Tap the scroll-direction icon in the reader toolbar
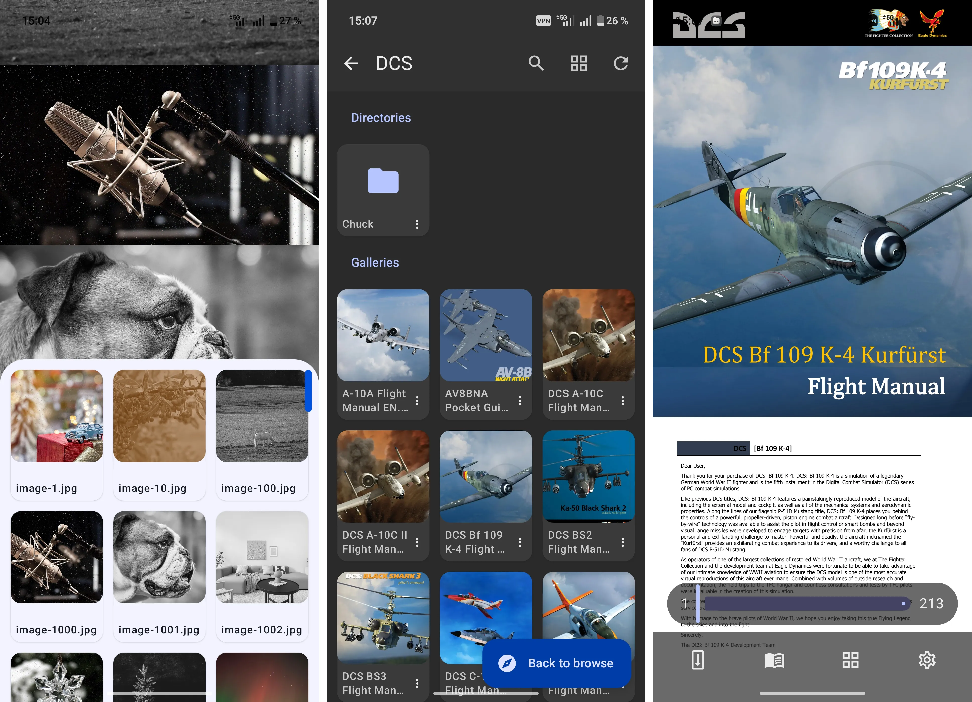Screen dimensions: 972x702 (x=698, y=660)
